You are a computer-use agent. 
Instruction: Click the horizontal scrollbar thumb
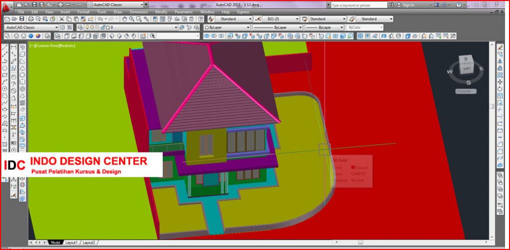pos(361,243)
